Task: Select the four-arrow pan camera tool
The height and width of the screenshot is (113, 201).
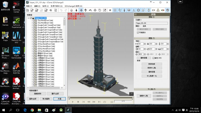Action: click(x=81, y=10)
